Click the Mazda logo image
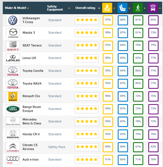Screen dimensions: 163x167 click(x=13, y=33)
